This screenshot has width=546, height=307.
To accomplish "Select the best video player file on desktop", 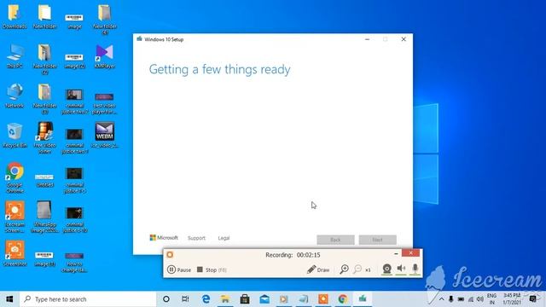I will pyautogui.click(x=104, y=103).
